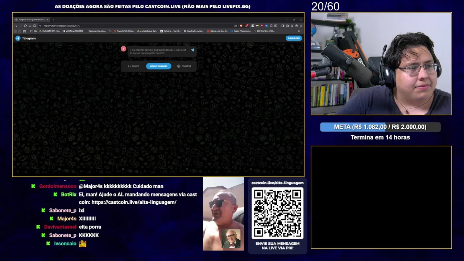Toggle the browser sidebar panel icon
Viewport: 464px width, 261px height.
click(283, 26)
